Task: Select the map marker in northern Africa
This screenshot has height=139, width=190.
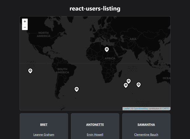Action: point(107,50)
